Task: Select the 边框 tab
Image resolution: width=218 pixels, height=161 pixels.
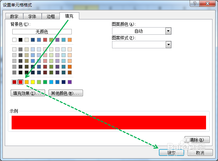Action: pyautogui.click(x=51, y=16)
